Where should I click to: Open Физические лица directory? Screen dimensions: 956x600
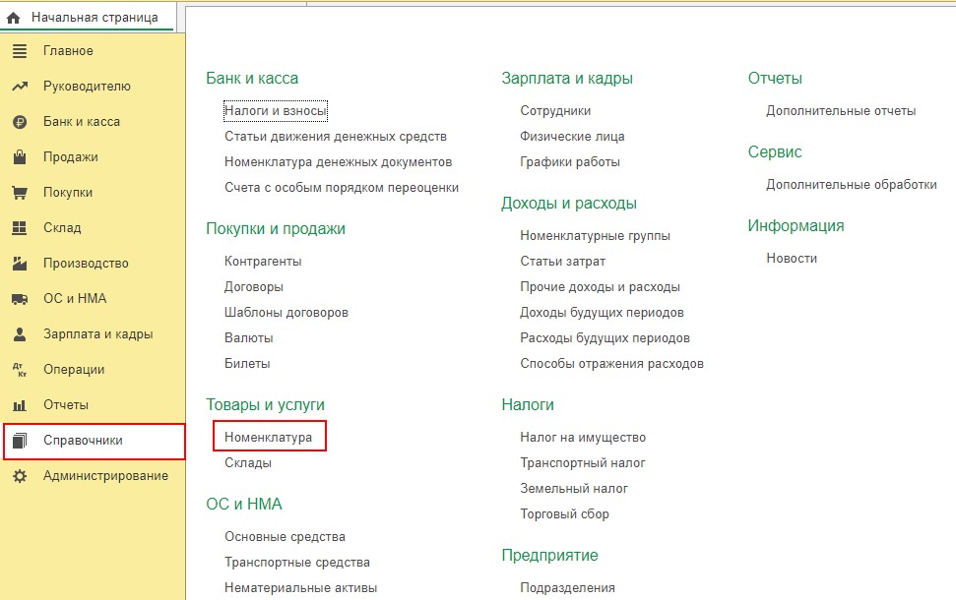pyautogui.click(x=572, y=137)
